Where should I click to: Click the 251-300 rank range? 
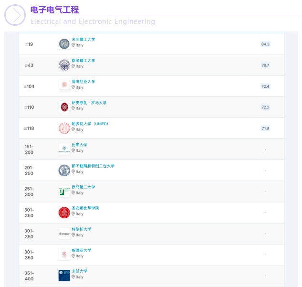[x=29, y=191]
